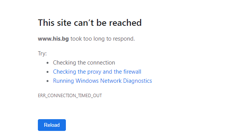Click the bullet beside Running Windows Network Diagnostics

click(x=48, y=81)
